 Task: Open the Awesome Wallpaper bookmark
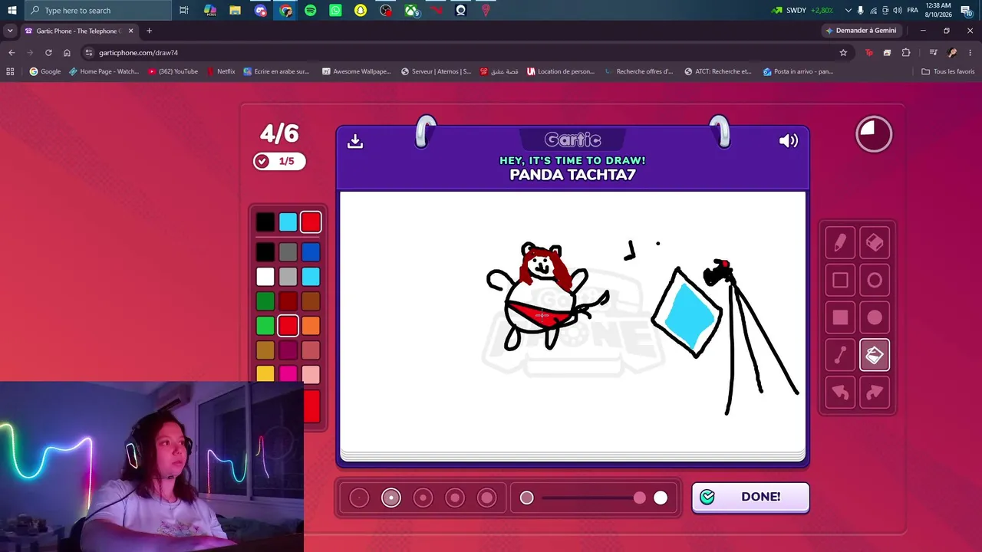point(356,71)
